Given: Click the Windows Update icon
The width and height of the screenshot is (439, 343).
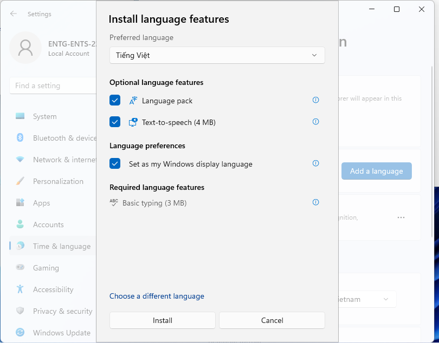Looking at the screenshot, I should click(x=20, y=333).
